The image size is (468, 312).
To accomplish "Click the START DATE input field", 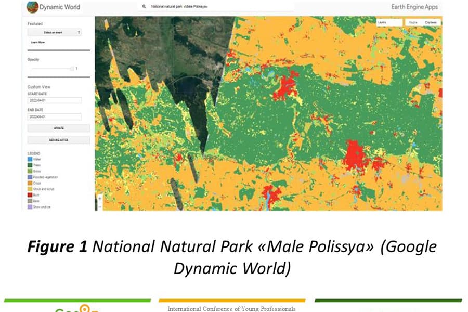I will click(55, 100).
